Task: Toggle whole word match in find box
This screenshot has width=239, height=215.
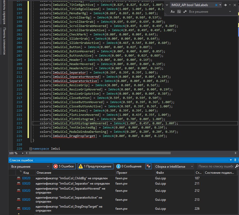Action: pos(179,12)
